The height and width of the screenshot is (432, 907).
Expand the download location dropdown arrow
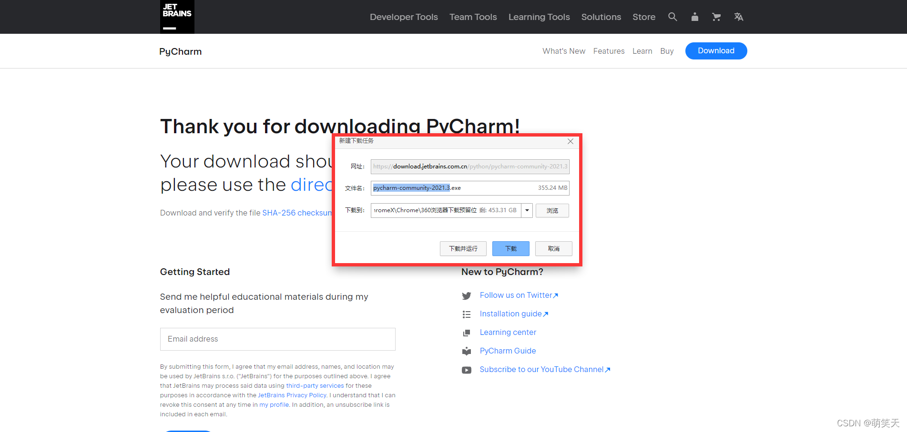[527, 210]
